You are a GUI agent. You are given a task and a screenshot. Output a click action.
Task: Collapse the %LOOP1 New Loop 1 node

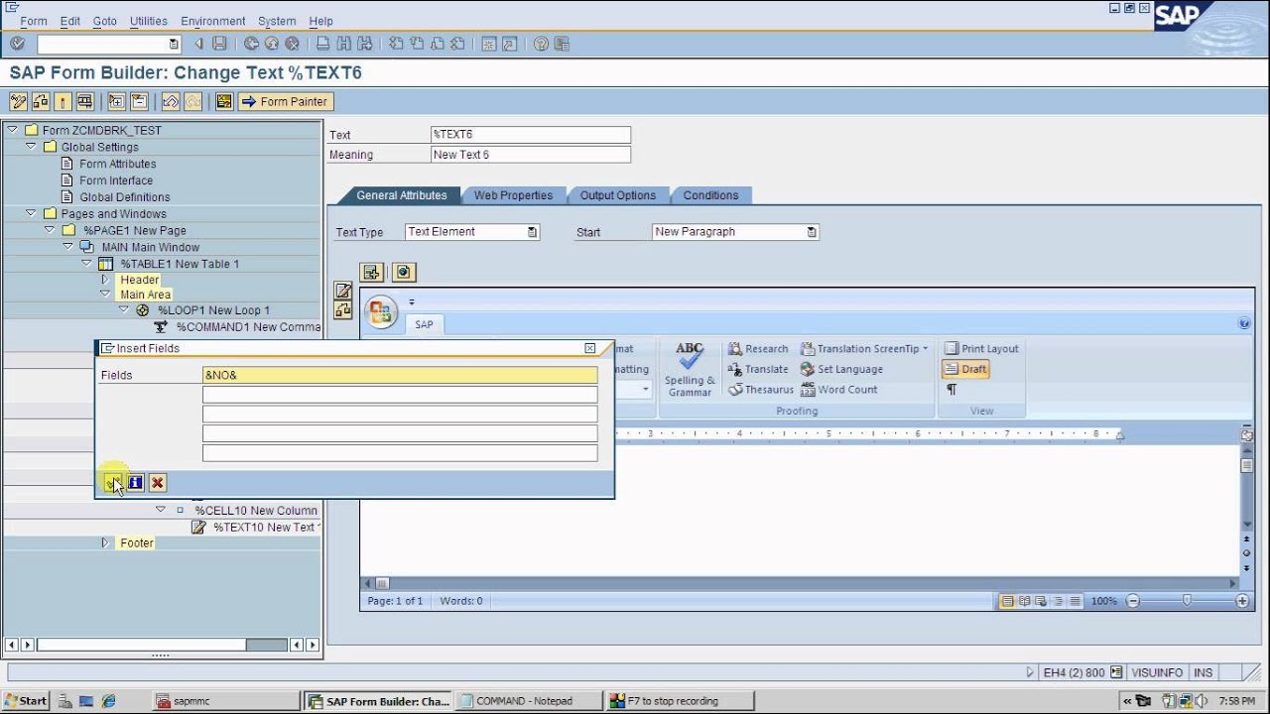coord(123,310)
